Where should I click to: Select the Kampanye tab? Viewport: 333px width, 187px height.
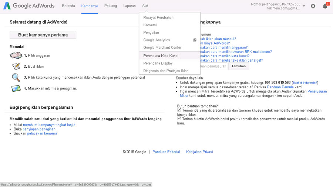click(x=90, y=6)
